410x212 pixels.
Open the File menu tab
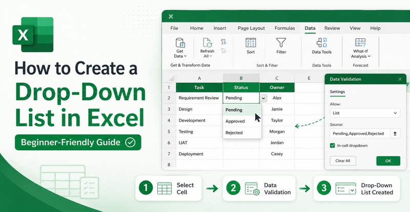pos(174,28)
